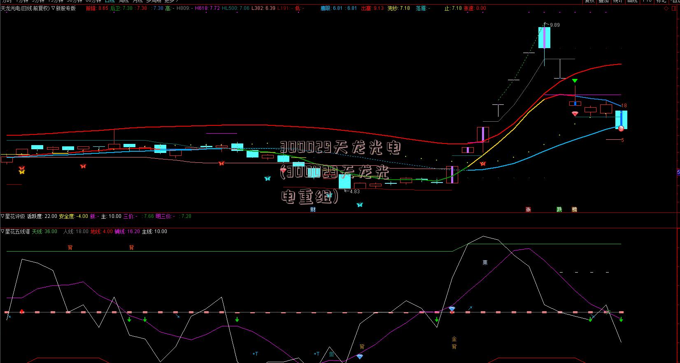Click the L382: 6.39 readout
The width and height of the screenshot is (680, 363).
coord(263,8)
